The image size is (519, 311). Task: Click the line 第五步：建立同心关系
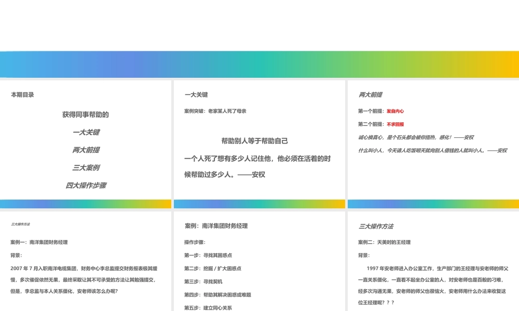pos(208,308)
